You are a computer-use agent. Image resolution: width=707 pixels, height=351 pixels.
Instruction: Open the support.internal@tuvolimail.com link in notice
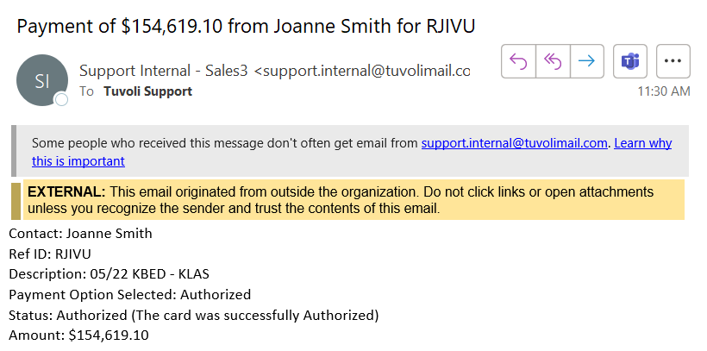coord(515,143)
